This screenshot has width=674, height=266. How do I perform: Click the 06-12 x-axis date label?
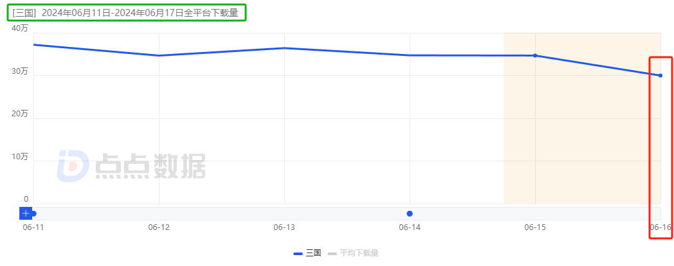click(158, 227)
